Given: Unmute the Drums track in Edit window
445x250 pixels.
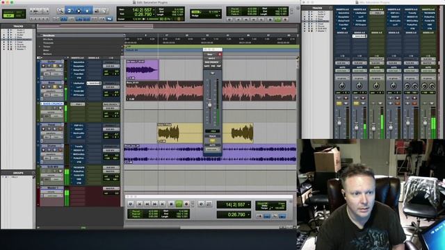Looking at the screenshot, I should [60, 150].
